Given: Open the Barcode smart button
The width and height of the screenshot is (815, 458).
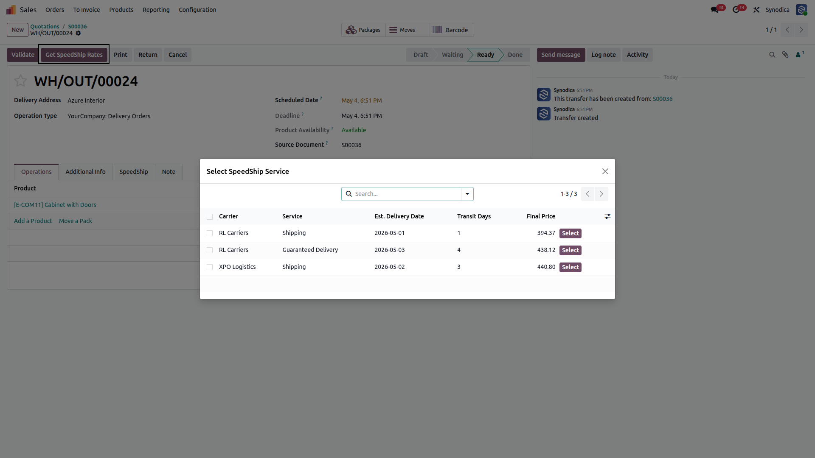Looking at the screenshot, I should 452,30.
